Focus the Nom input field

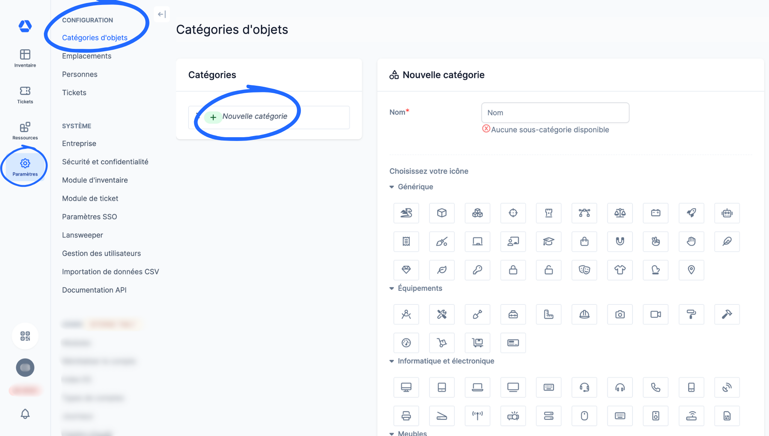point(555,113)
